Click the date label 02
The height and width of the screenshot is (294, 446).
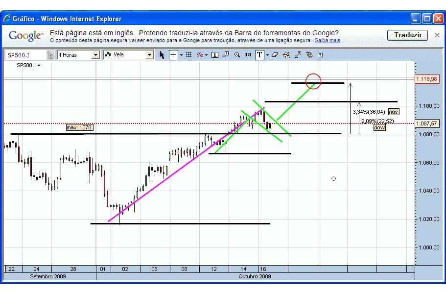[x=125, y=269]
